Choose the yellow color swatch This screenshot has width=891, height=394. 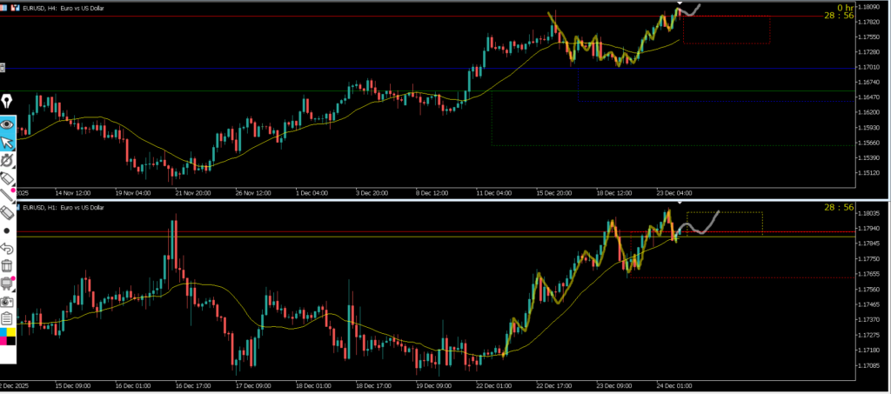coord(3,332)
